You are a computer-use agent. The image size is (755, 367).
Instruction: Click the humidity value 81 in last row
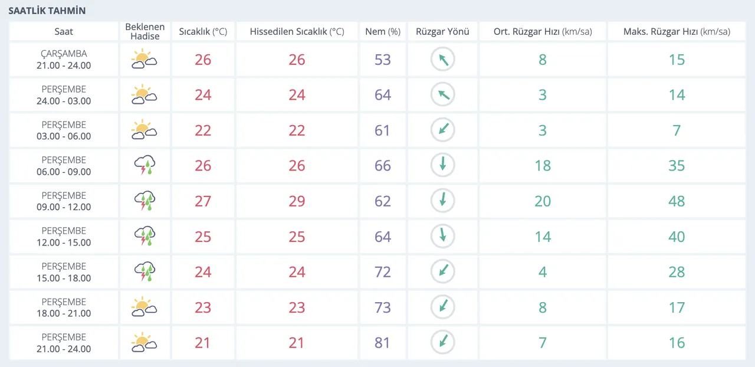pos(383,343)
